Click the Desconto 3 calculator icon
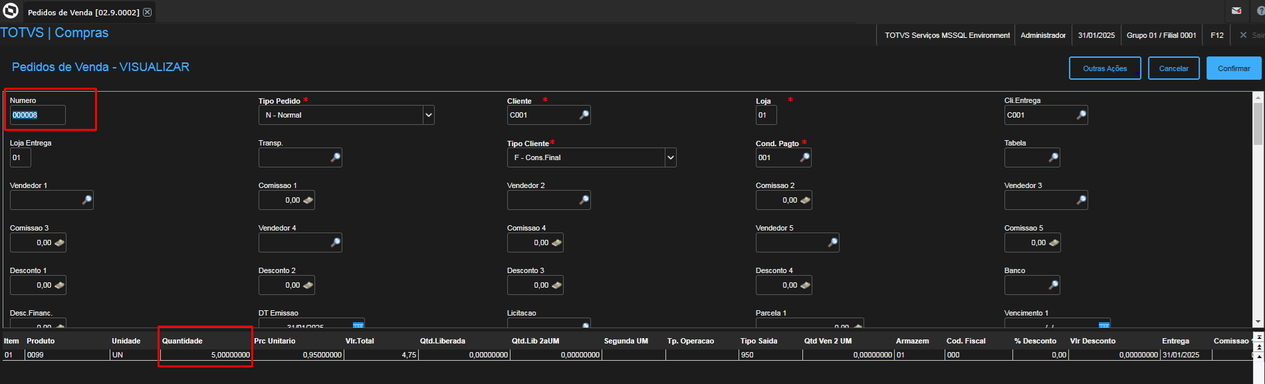The width and height of the screenshot is (1265, 384). pos(556,285)
